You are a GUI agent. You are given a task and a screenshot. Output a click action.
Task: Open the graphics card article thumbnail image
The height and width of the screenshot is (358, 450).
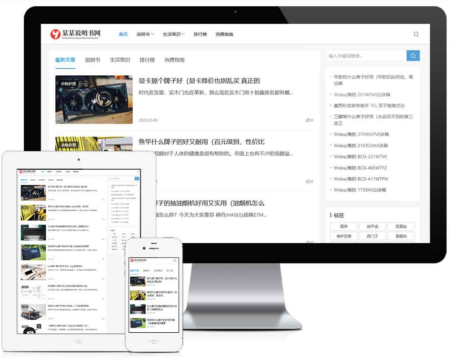94,100
